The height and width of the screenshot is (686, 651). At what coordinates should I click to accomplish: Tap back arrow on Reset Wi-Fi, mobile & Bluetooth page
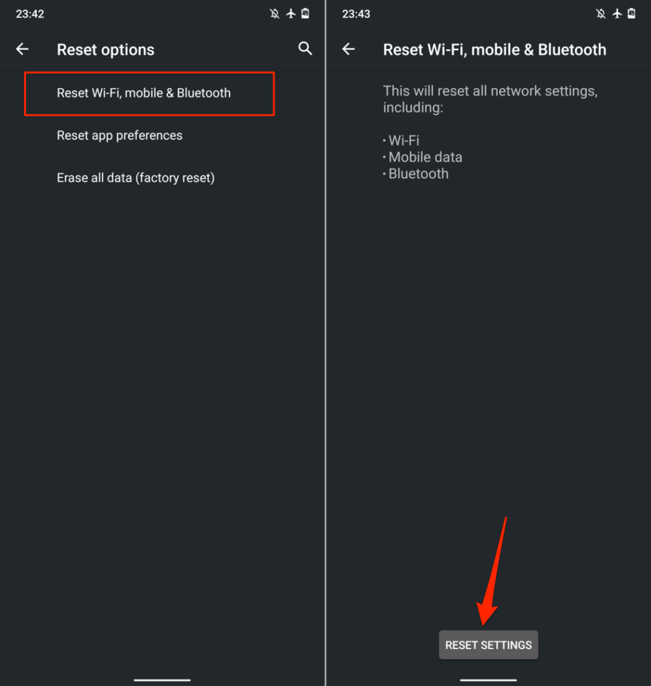click(x=348, y=49)
